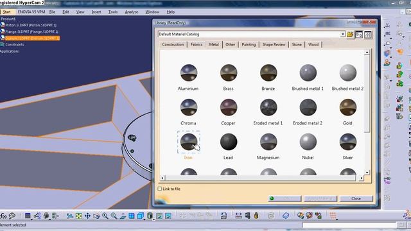411x231 pixels.
Task: Expand the Isometric View flyout arrow
Action: (144, 219)
